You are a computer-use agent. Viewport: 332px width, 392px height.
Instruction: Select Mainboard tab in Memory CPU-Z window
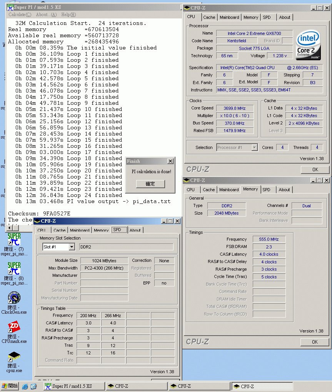229,190
